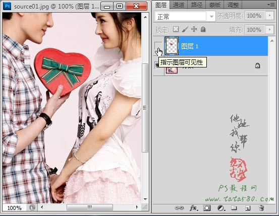Click the 图层 1 layer name

tap(190, 46)
